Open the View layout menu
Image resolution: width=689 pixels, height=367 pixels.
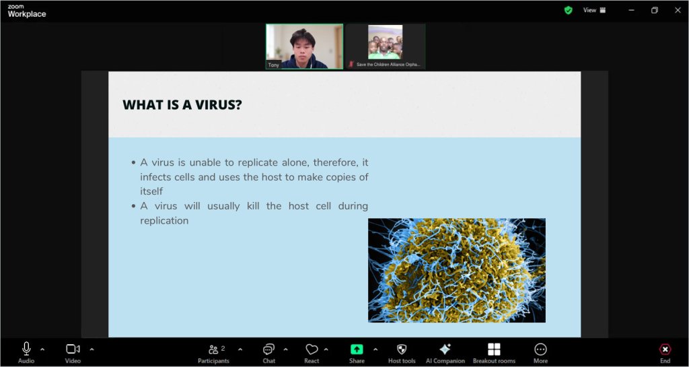[594, 10]
